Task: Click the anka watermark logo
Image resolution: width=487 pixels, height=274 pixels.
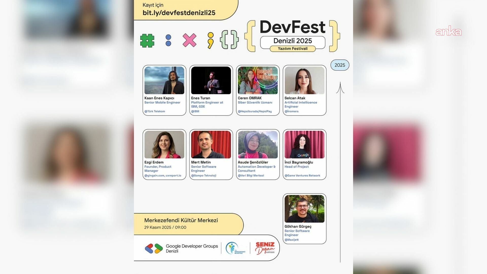Action: [x=448, y=31]
